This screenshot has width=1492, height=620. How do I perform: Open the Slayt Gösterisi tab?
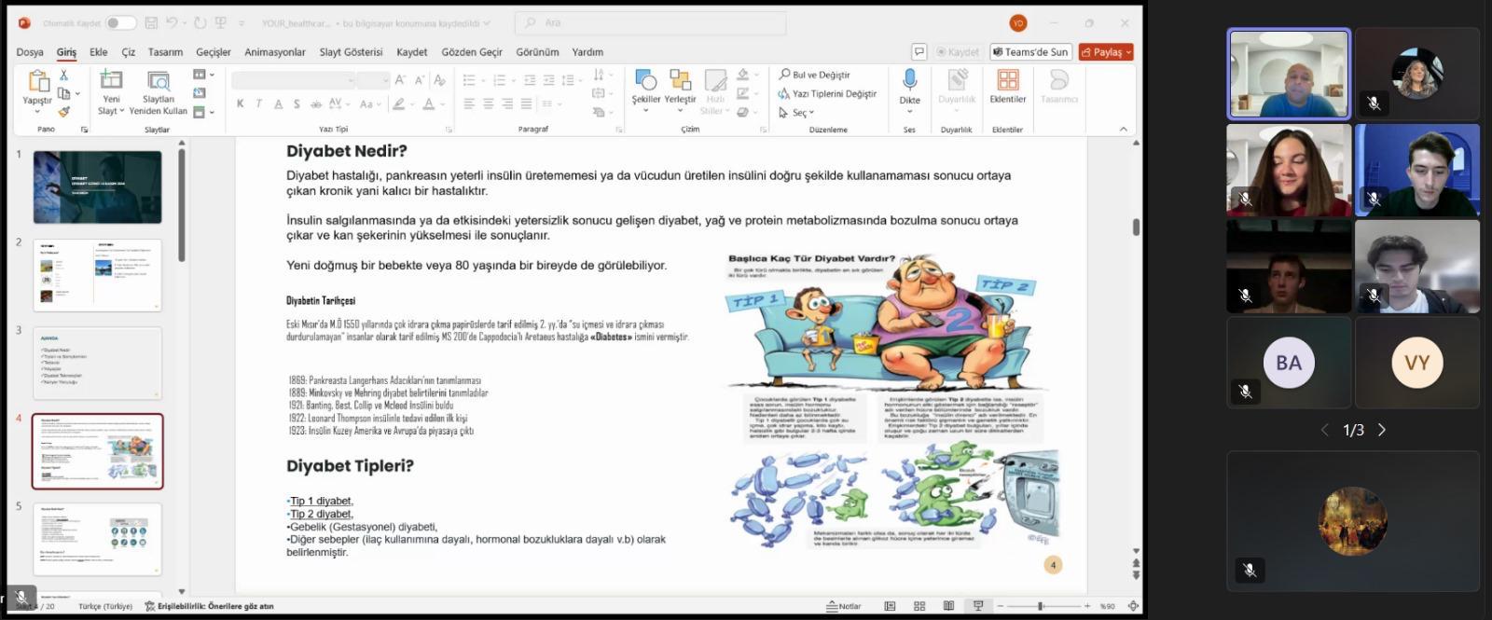351,52
